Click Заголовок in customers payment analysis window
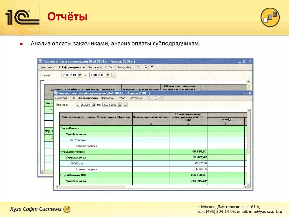 (x=95, y=67)
